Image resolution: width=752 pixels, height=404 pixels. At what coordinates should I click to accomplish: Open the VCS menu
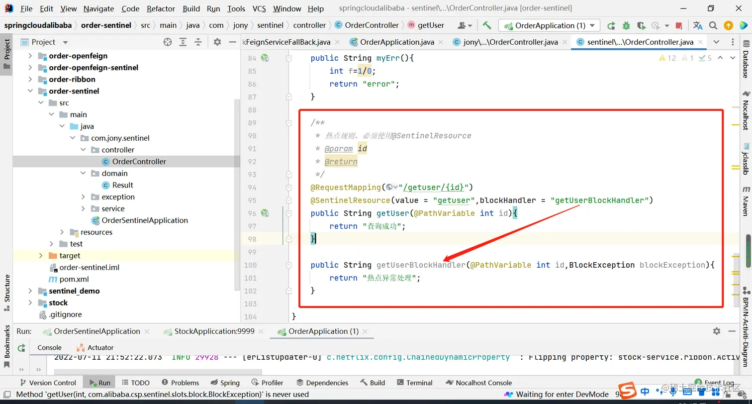[259, 8]
